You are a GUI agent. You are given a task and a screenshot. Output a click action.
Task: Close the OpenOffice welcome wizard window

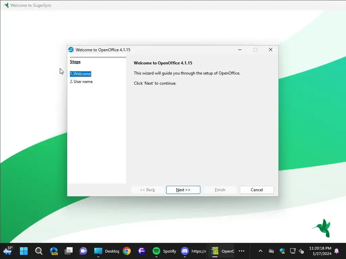click(x=271, y=50)
